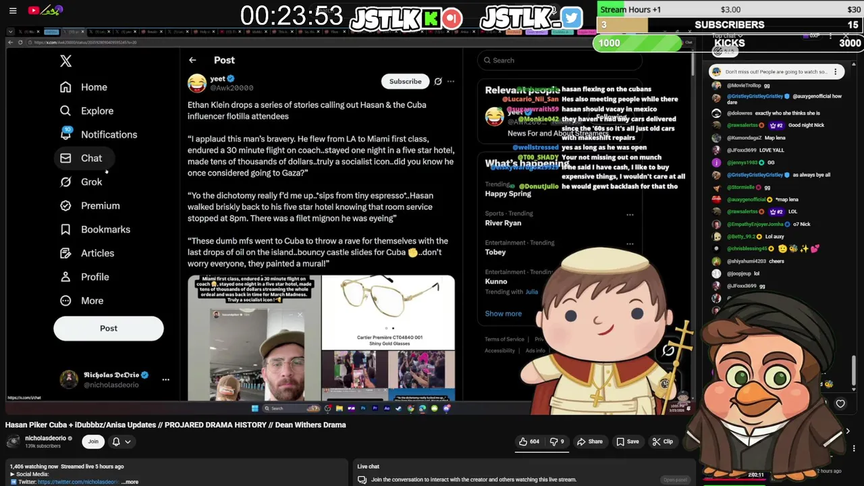
Task: Open the YouTube hamburger guide menu
Action: coord(13,10)
